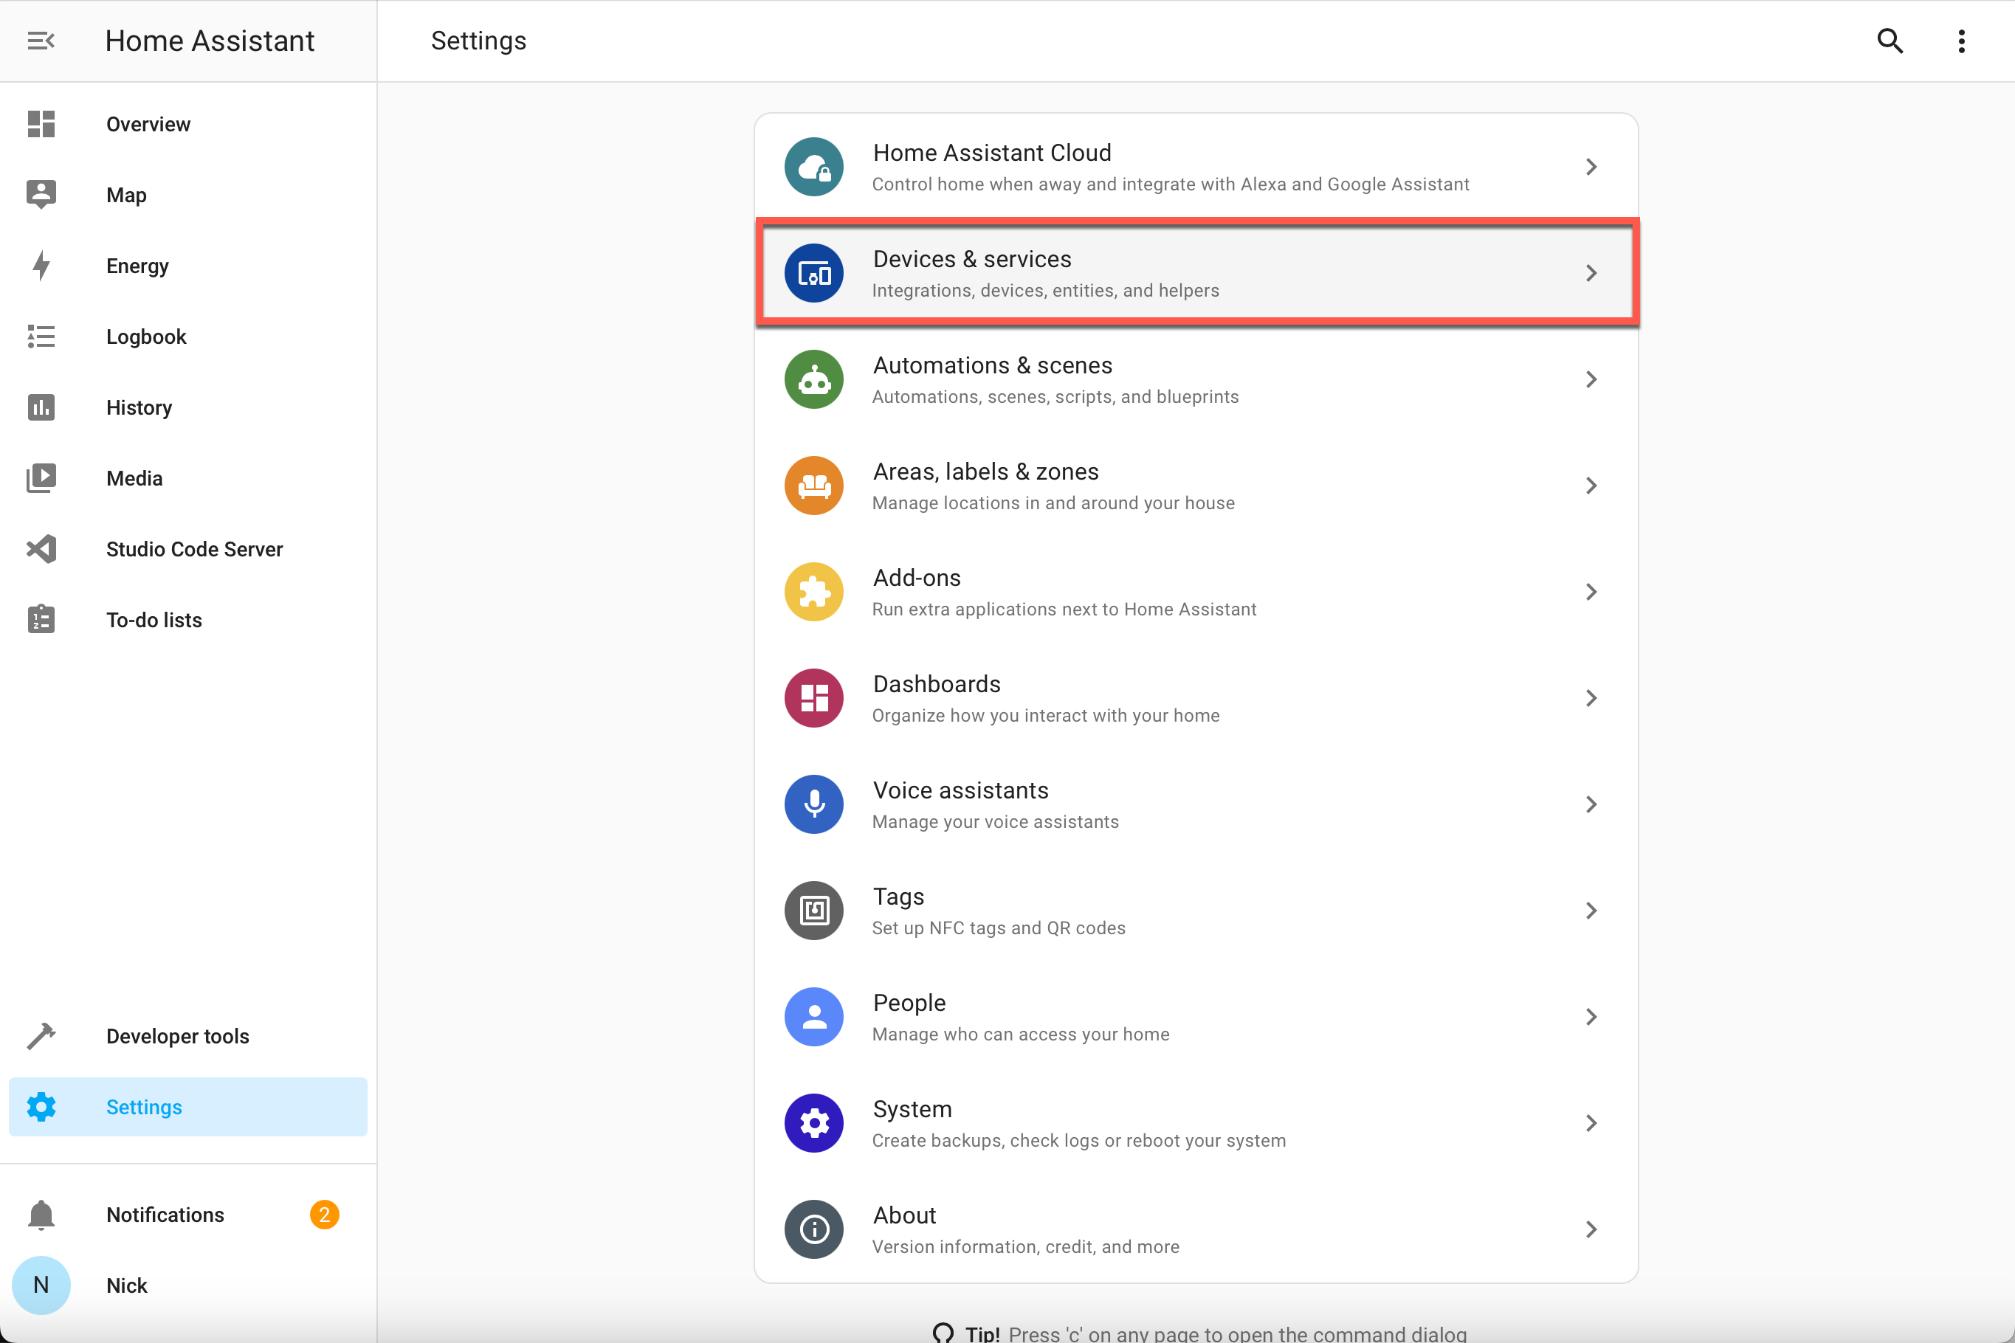Open the three-dot overflow menu
The width and height of the screenshot is (2015, 1343).
(x=1960, y=41)
